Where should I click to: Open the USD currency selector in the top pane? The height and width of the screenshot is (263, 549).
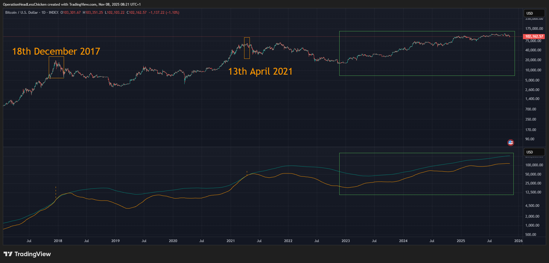click(533, 13)
